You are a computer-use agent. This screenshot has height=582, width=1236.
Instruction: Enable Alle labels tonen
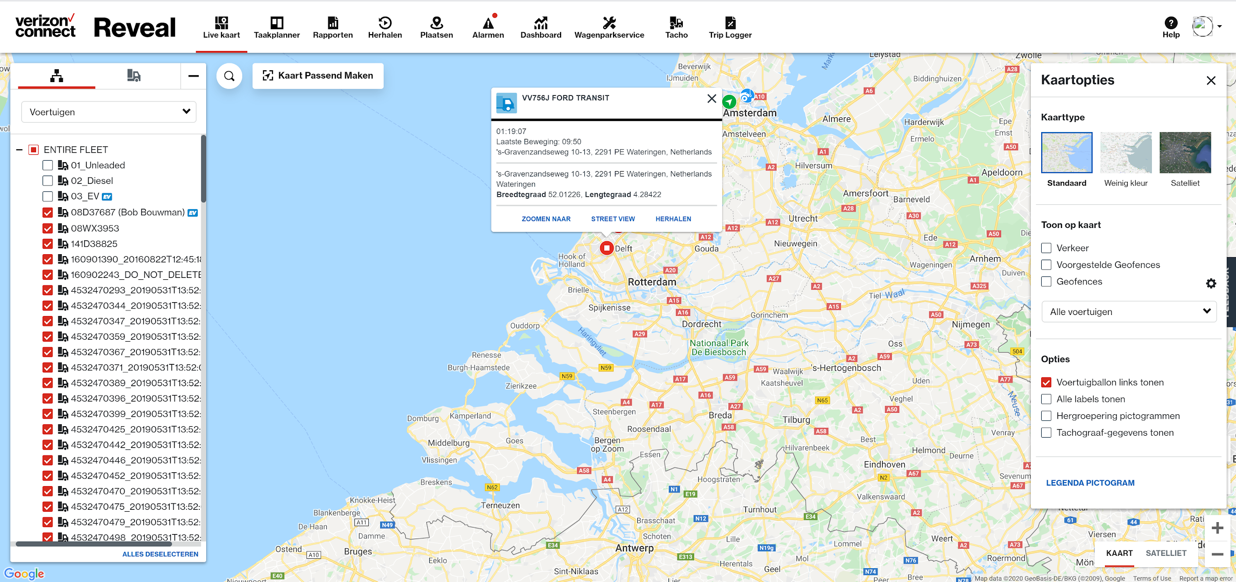coord(1046,399)
